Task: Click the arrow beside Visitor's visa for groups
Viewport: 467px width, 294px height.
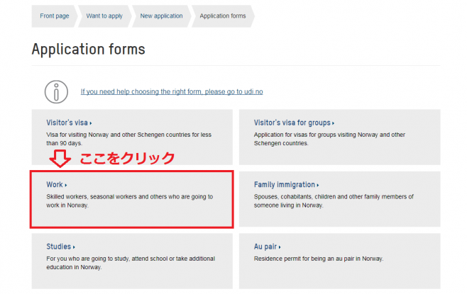Action: coord(333,123)
